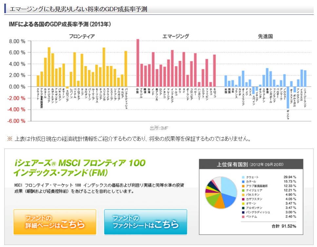Click the -6.00 % axis label

(17, 121)
